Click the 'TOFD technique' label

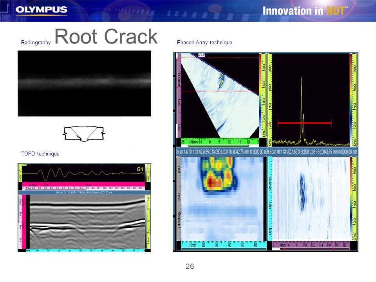[x=40, y=154]
